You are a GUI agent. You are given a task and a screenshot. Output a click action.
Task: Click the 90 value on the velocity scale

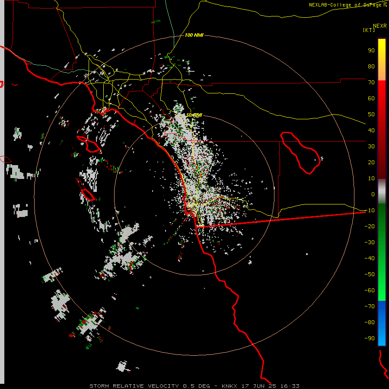click(371, 51)
